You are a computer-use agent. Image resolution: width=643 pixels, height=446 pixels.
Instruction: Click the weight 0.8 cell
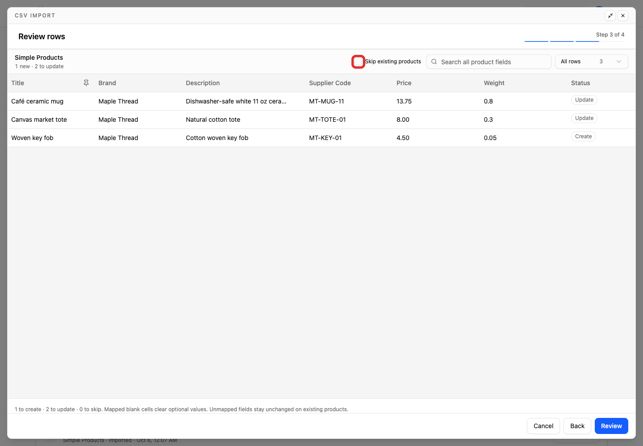489,101
